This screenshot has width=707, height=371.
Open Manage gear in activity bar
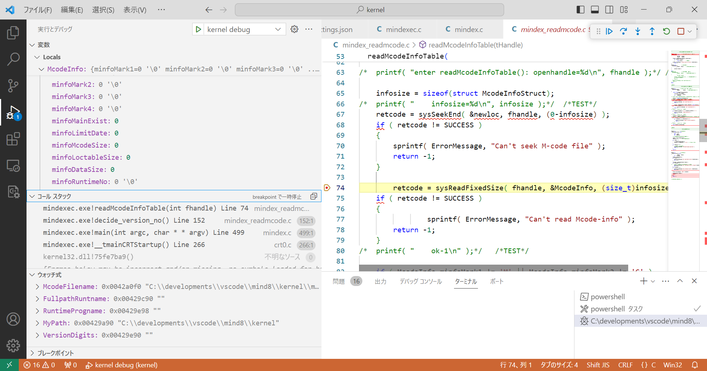click(13, 345)
